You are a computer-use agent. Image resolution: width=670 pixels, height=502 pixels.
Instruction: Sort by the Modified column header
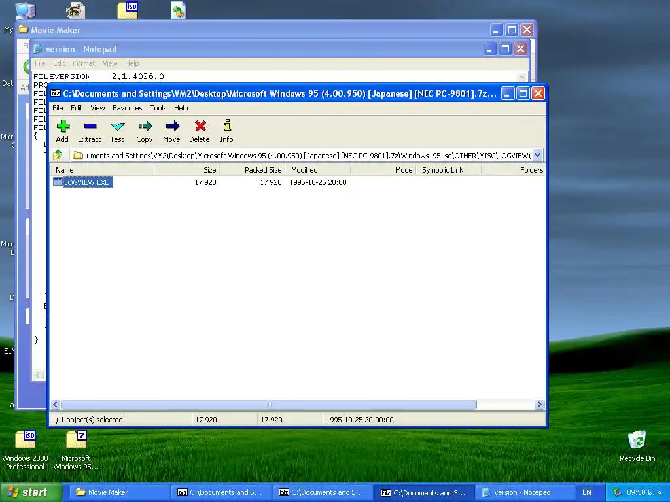point(317,170)
